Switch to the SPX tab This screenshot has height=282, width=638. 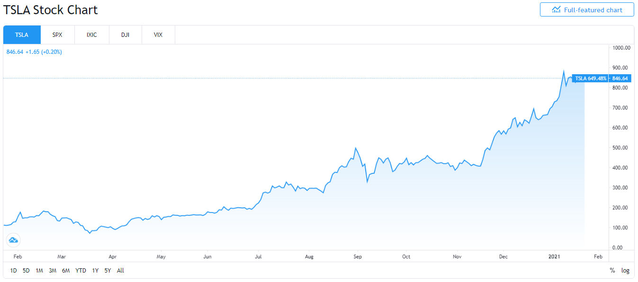(57, 34)
